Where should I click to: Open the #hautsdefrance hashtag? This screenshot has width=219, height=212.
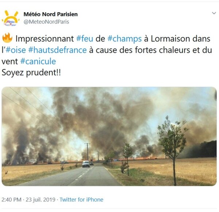point(58,50)
